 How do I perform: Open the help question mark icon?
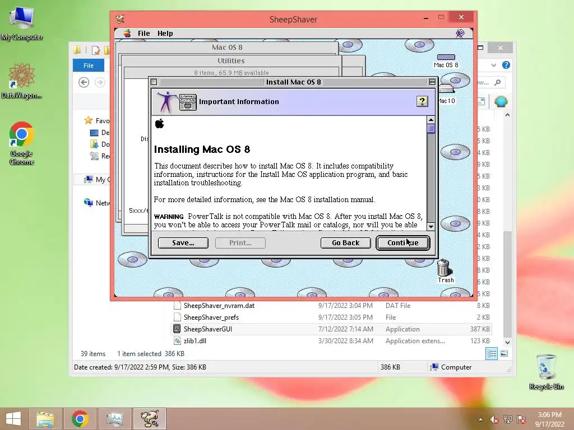coord(422,101)
